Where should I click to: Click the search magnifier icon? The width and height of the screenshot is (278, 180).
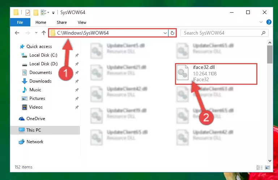click(263, 33)
